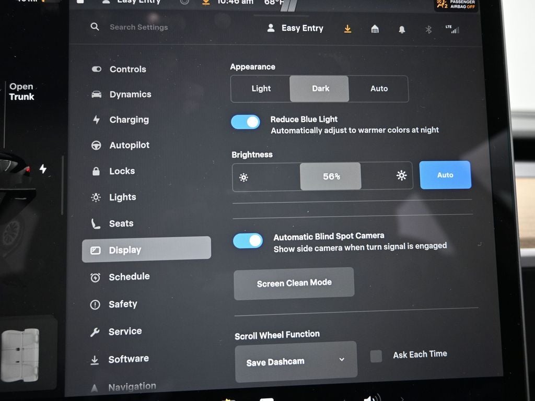Disable Automatic Blind Spot Camera
This screenshot has height=401, width=535.
[x=248, y=241]
